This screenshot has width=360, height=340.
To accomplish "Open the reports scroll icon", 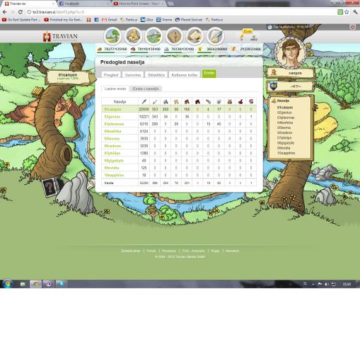I will [x=194, y=36].
